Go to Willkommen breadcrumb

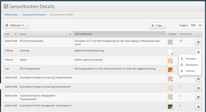(11, 15)
